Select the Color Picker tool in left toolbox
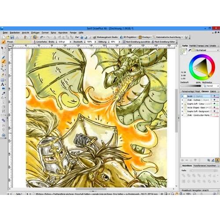 4,93
